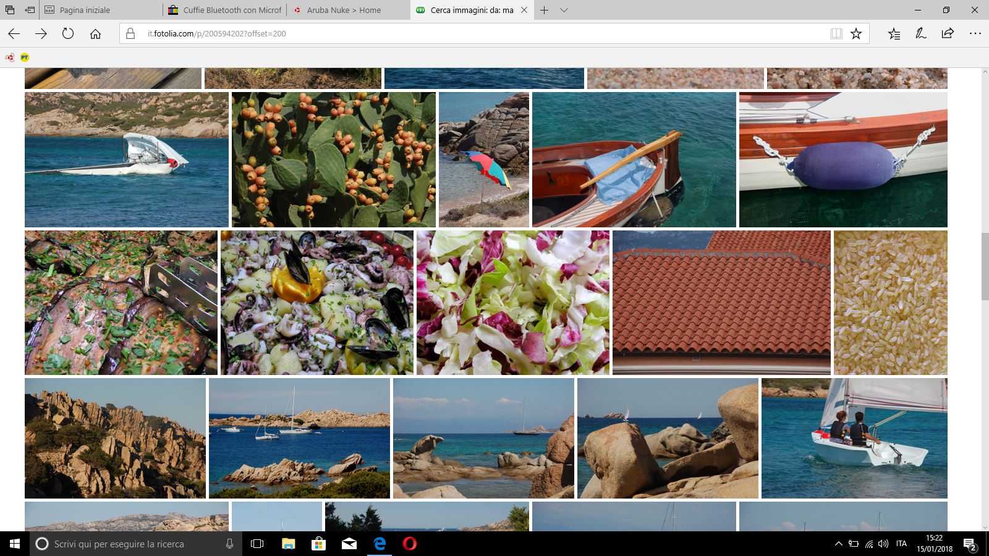The height and width of the screenshot is (556, 989).
Task: Click the Add notes pen icon
Action: point(920,34)
